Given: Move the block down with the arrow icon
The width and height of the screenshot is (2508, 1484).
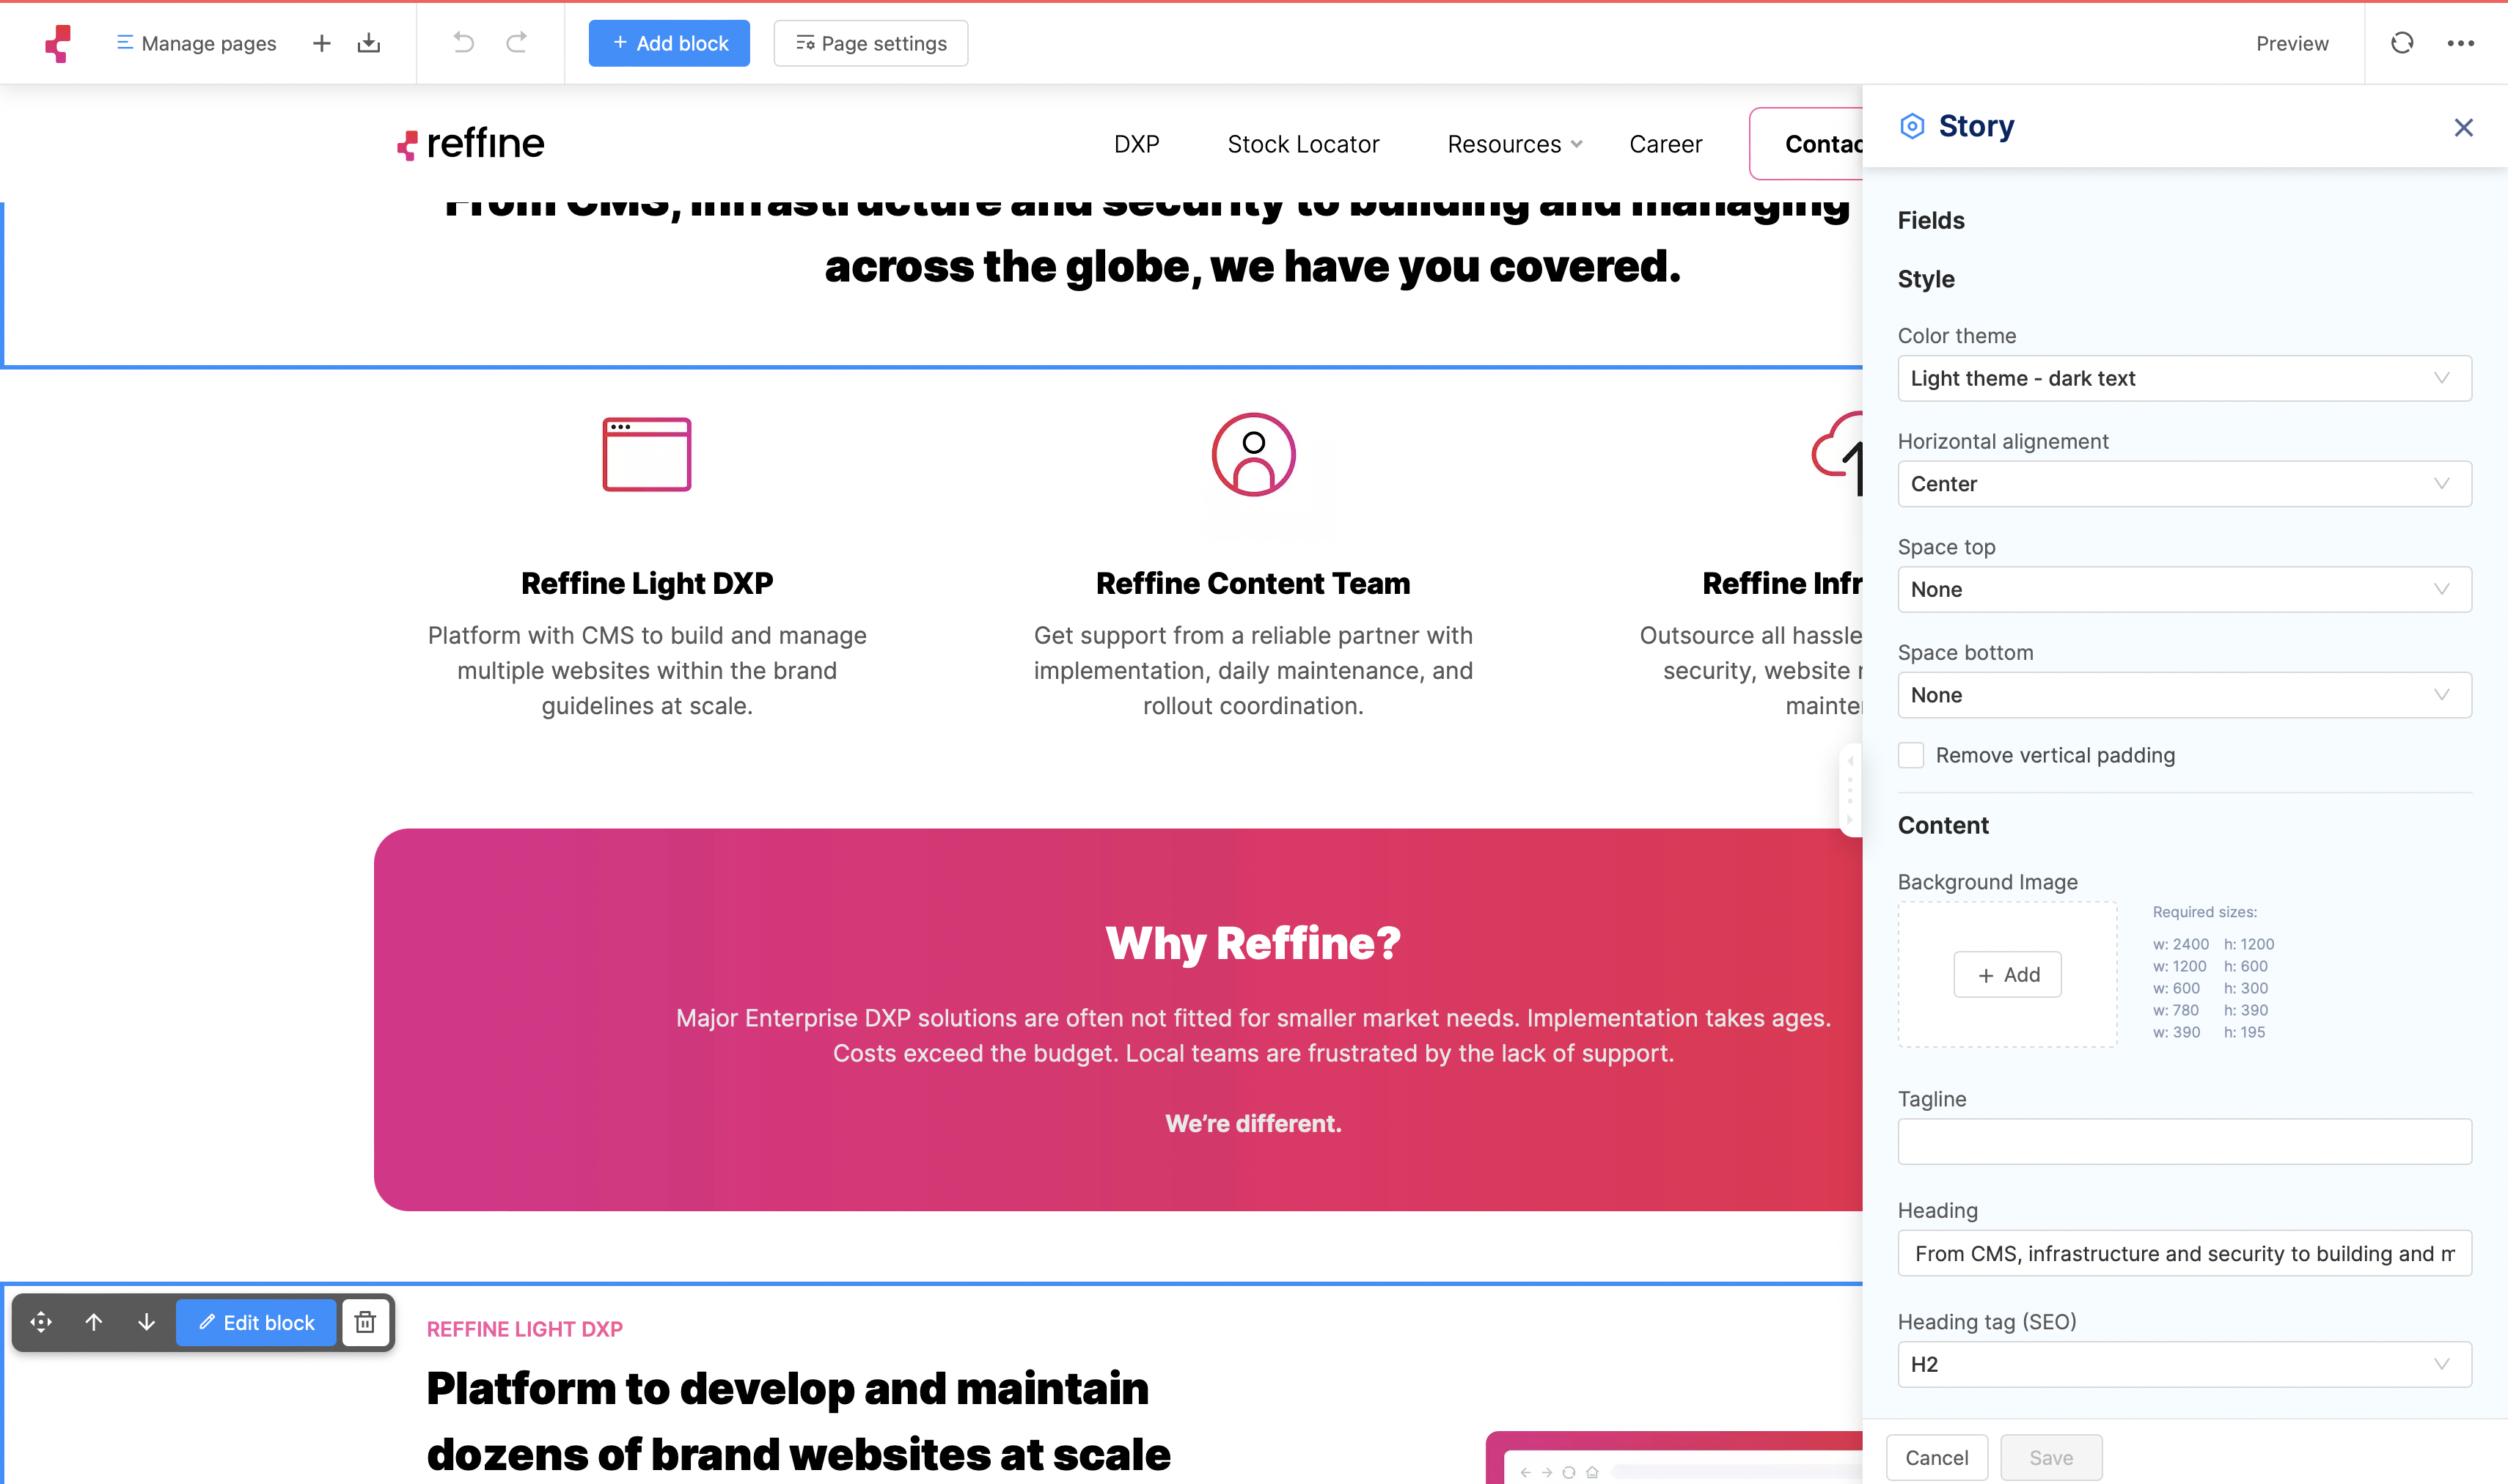Looking at the screenshot, I should click(x=146, y=1322).
